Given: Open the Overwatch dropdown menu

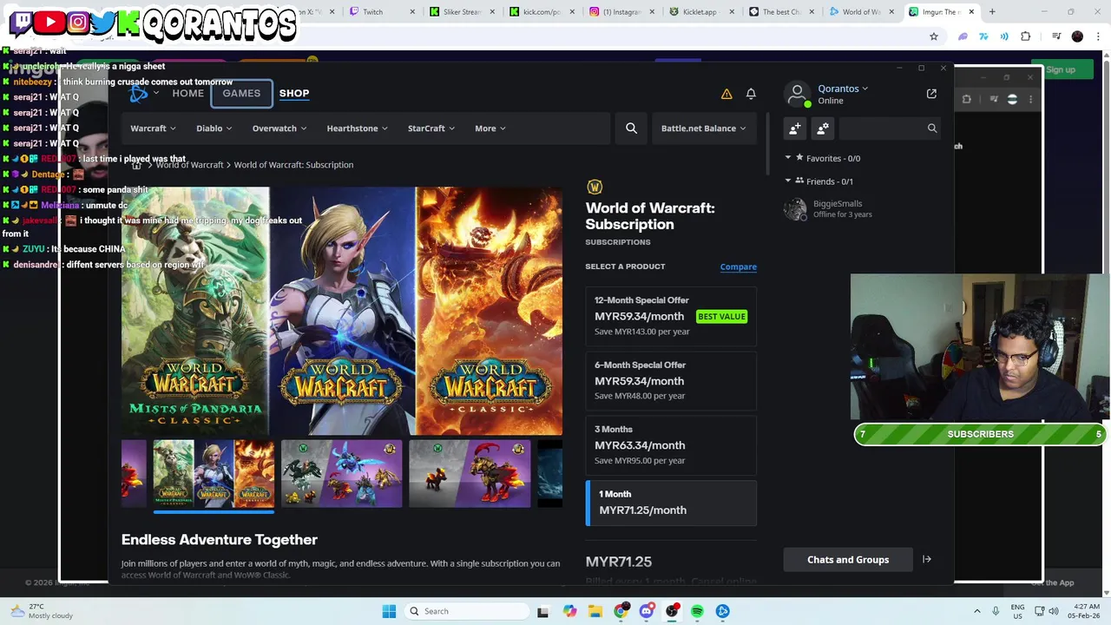Looking at the screenshot, I should pyautogui.click(x=279, y=128).
